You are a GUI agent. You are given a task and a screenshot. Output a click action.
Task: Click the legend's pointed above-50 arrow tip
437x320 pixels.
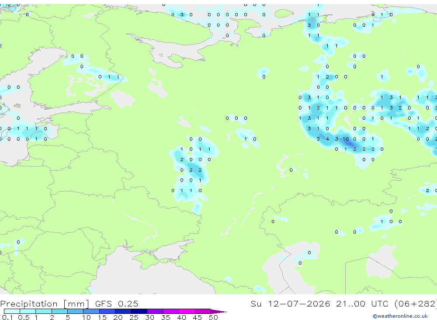(x=218, y=312)
